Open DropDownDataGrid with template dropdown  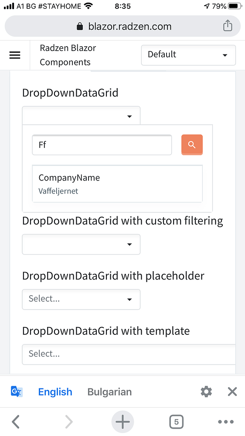129,354
